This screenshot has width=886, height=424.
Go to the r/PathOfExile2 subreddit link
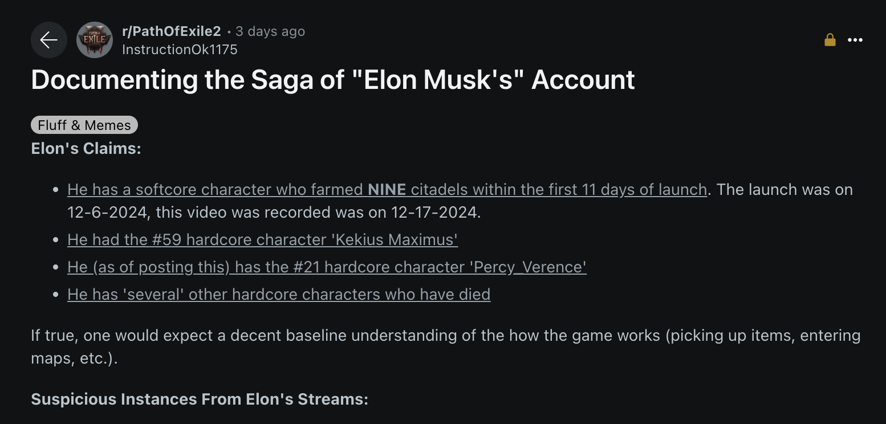(171, 31)
